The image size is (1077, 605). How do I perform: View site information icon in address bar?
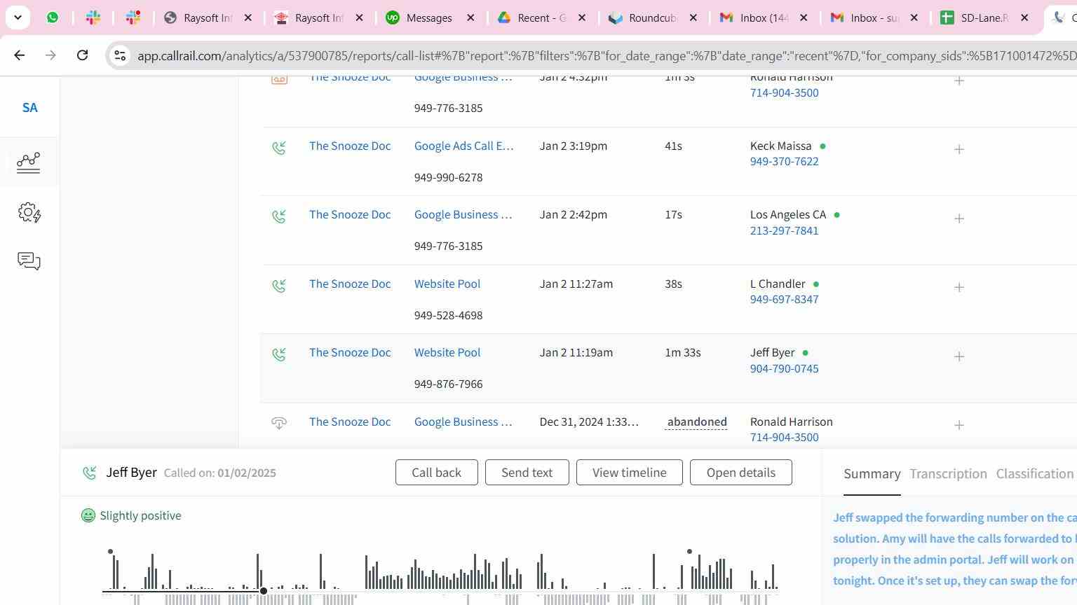120,55
